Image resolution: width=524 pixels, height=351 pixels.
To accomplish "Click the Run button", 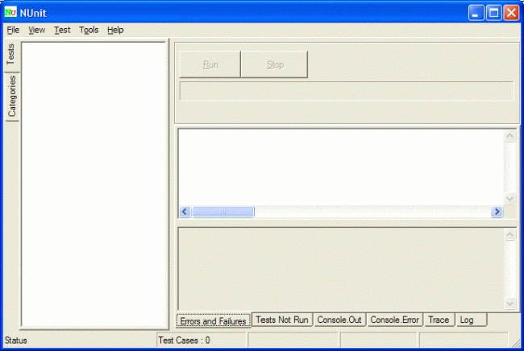I will (210, 64).
